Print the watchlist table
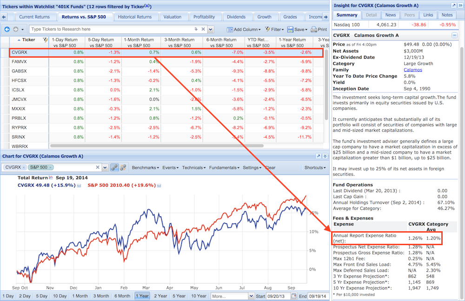Screen dimensions: 465x301 click(319, 29)
